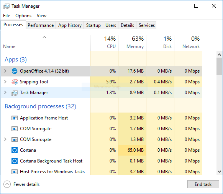Click the expandable COM Surrogate row icon
Image resolution: width=223 pixels, height=194 pixels.
pyautogui.click(x=15, y=139)
